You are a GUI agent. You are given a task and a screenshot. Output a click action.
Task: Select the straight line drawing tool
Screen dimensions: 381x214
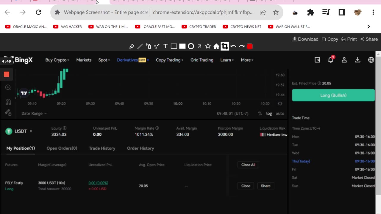140,46
